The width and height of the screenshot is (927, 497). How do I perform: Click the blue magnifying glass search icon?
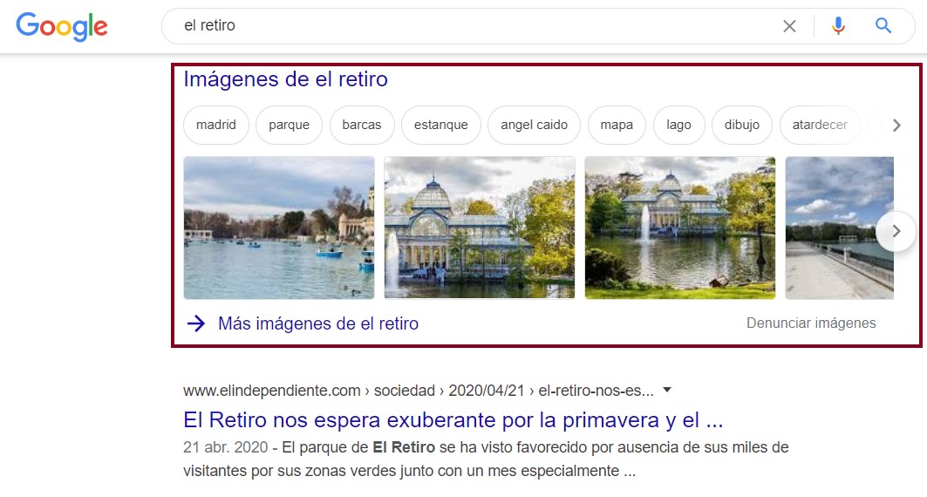[883, 25]
